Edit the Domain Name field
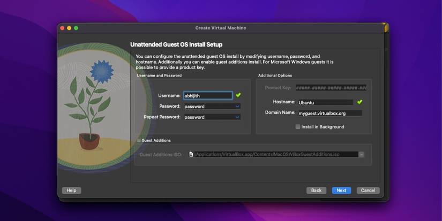The height and width of the screenshot is (221, 442). pyautogui.click(x=330, y=113)
